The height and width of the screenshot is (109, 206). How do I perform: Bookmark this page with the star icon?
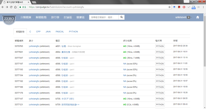coord(169,7)
